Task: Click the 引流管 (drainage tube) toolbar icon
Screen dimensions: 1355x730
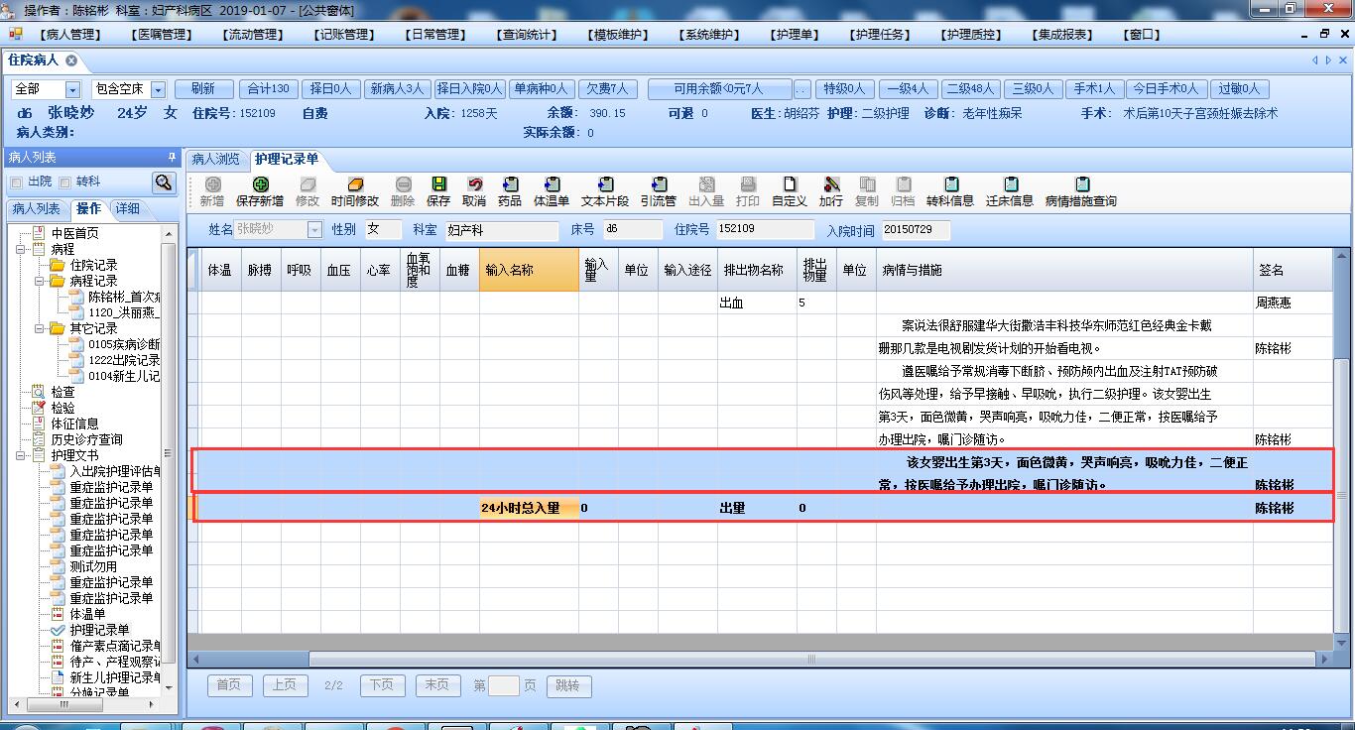Action: (658, 184)
